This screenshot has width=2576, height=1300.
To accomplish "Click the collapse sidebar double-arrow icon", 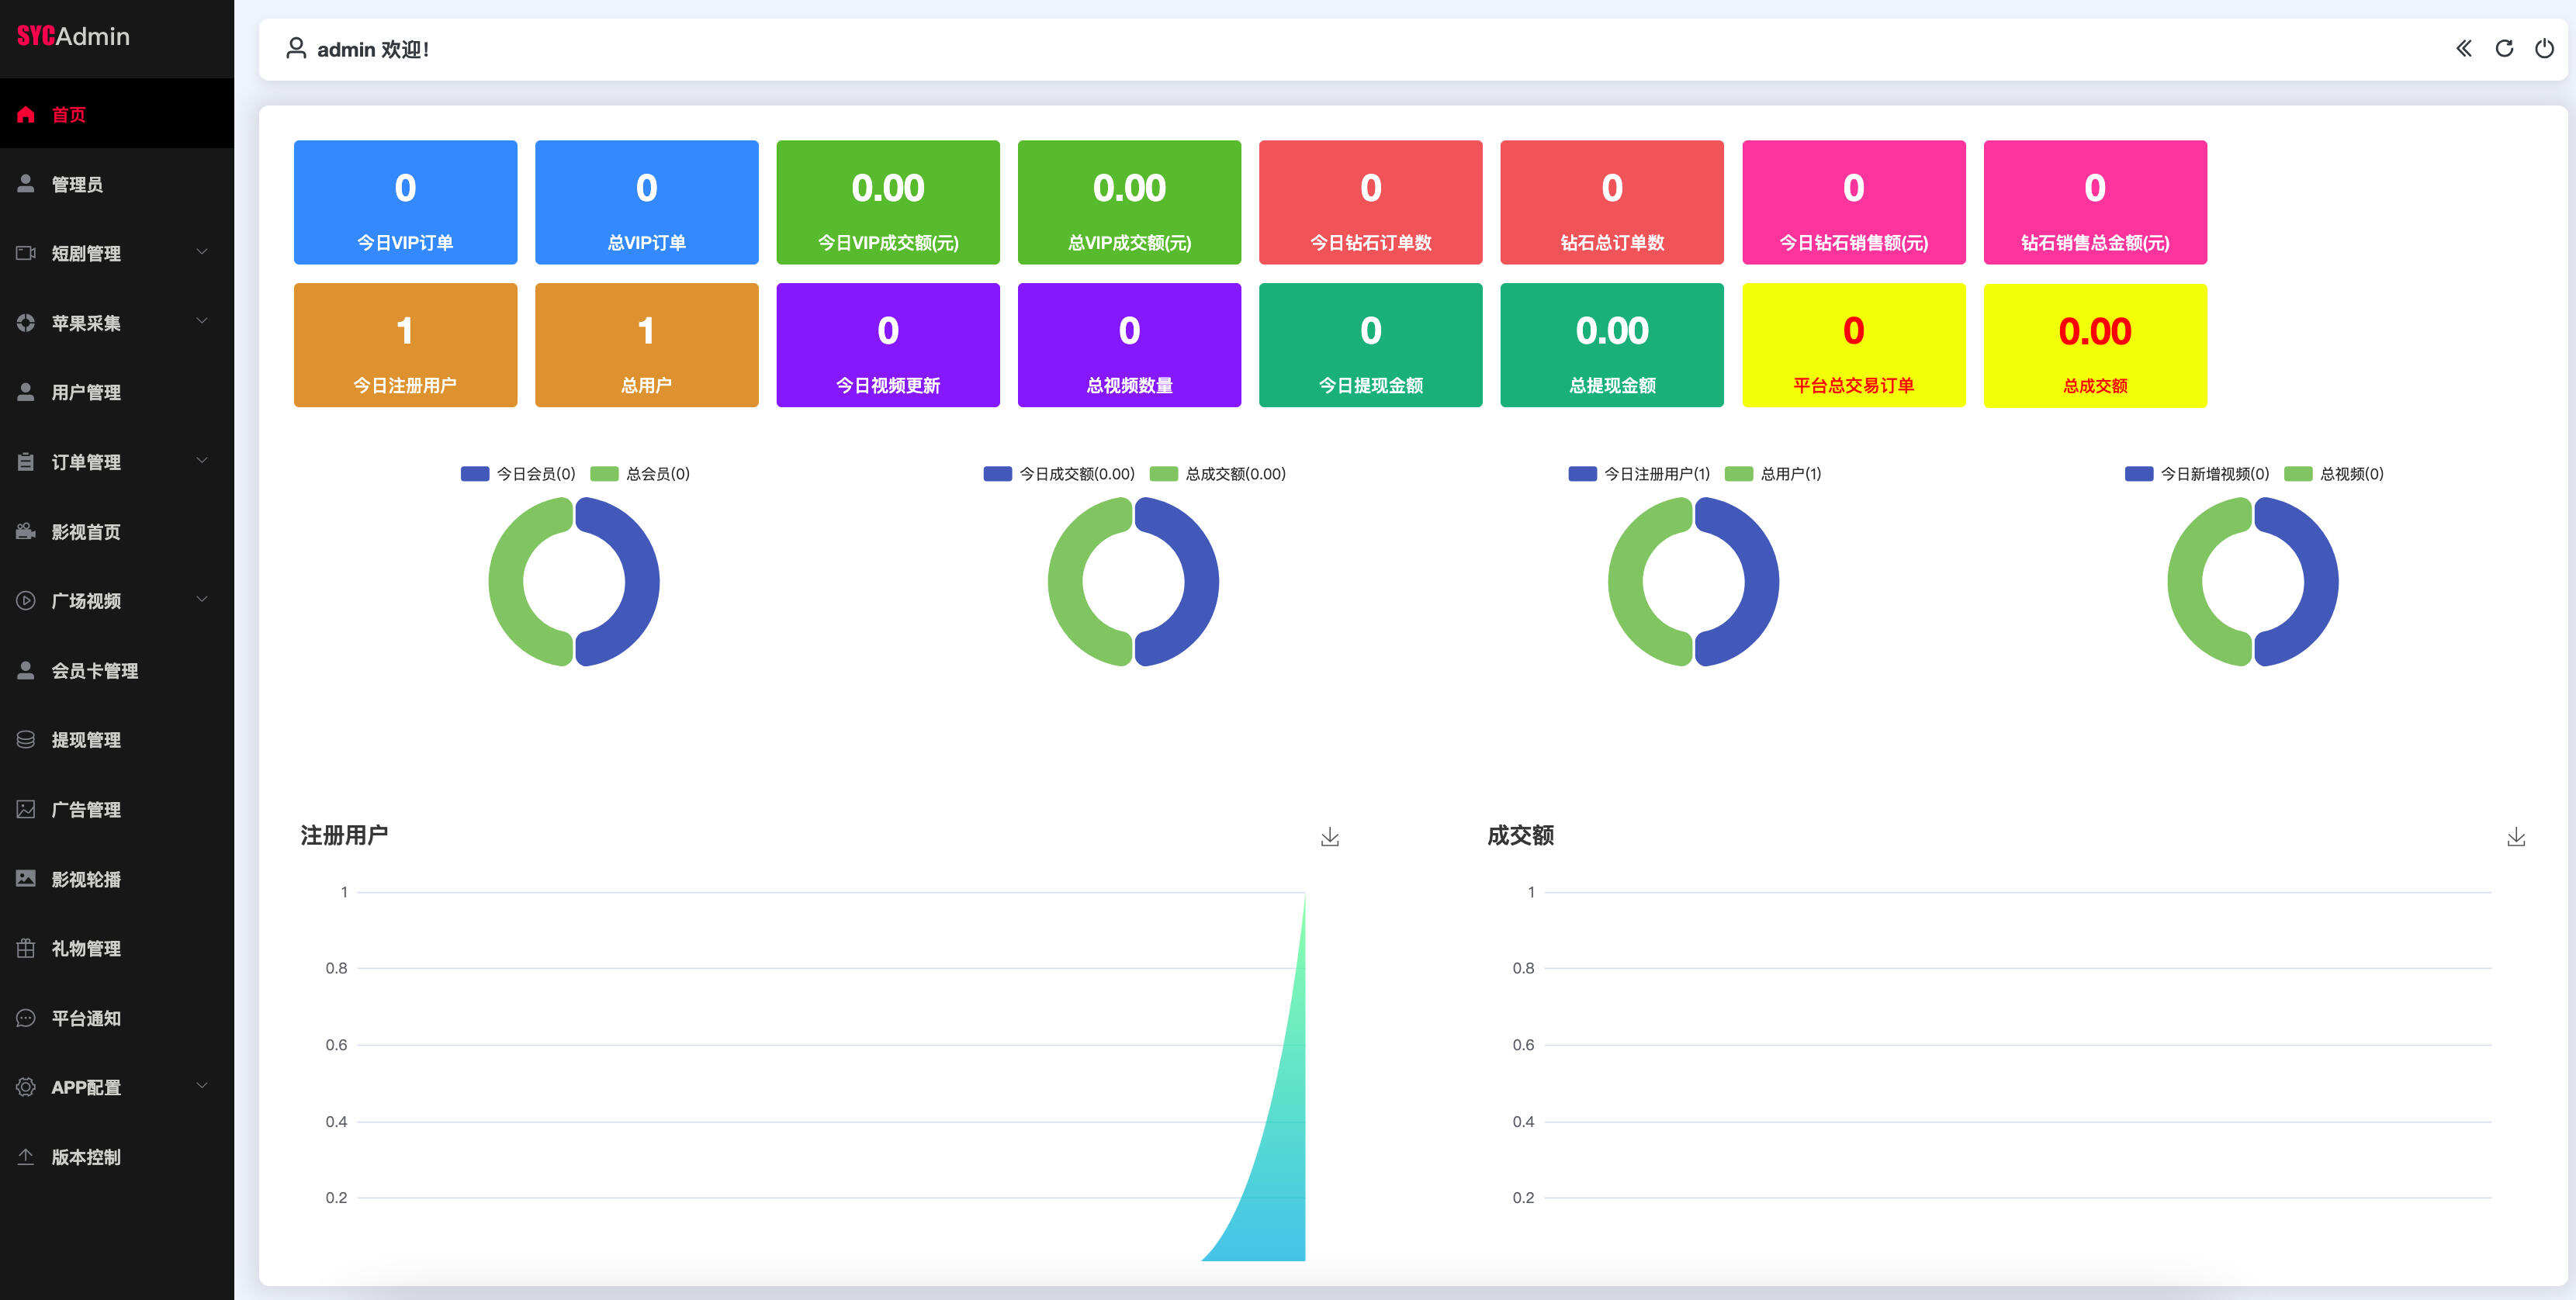I will (x=2463, y=48).
